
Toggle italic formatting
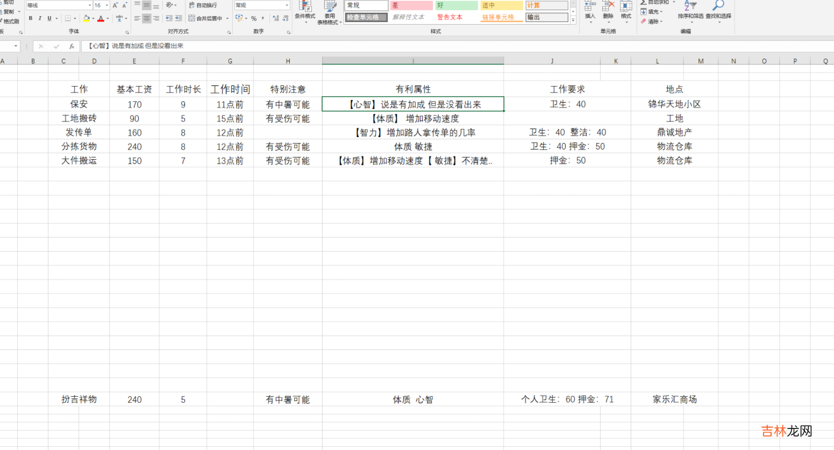coord(40,18)
